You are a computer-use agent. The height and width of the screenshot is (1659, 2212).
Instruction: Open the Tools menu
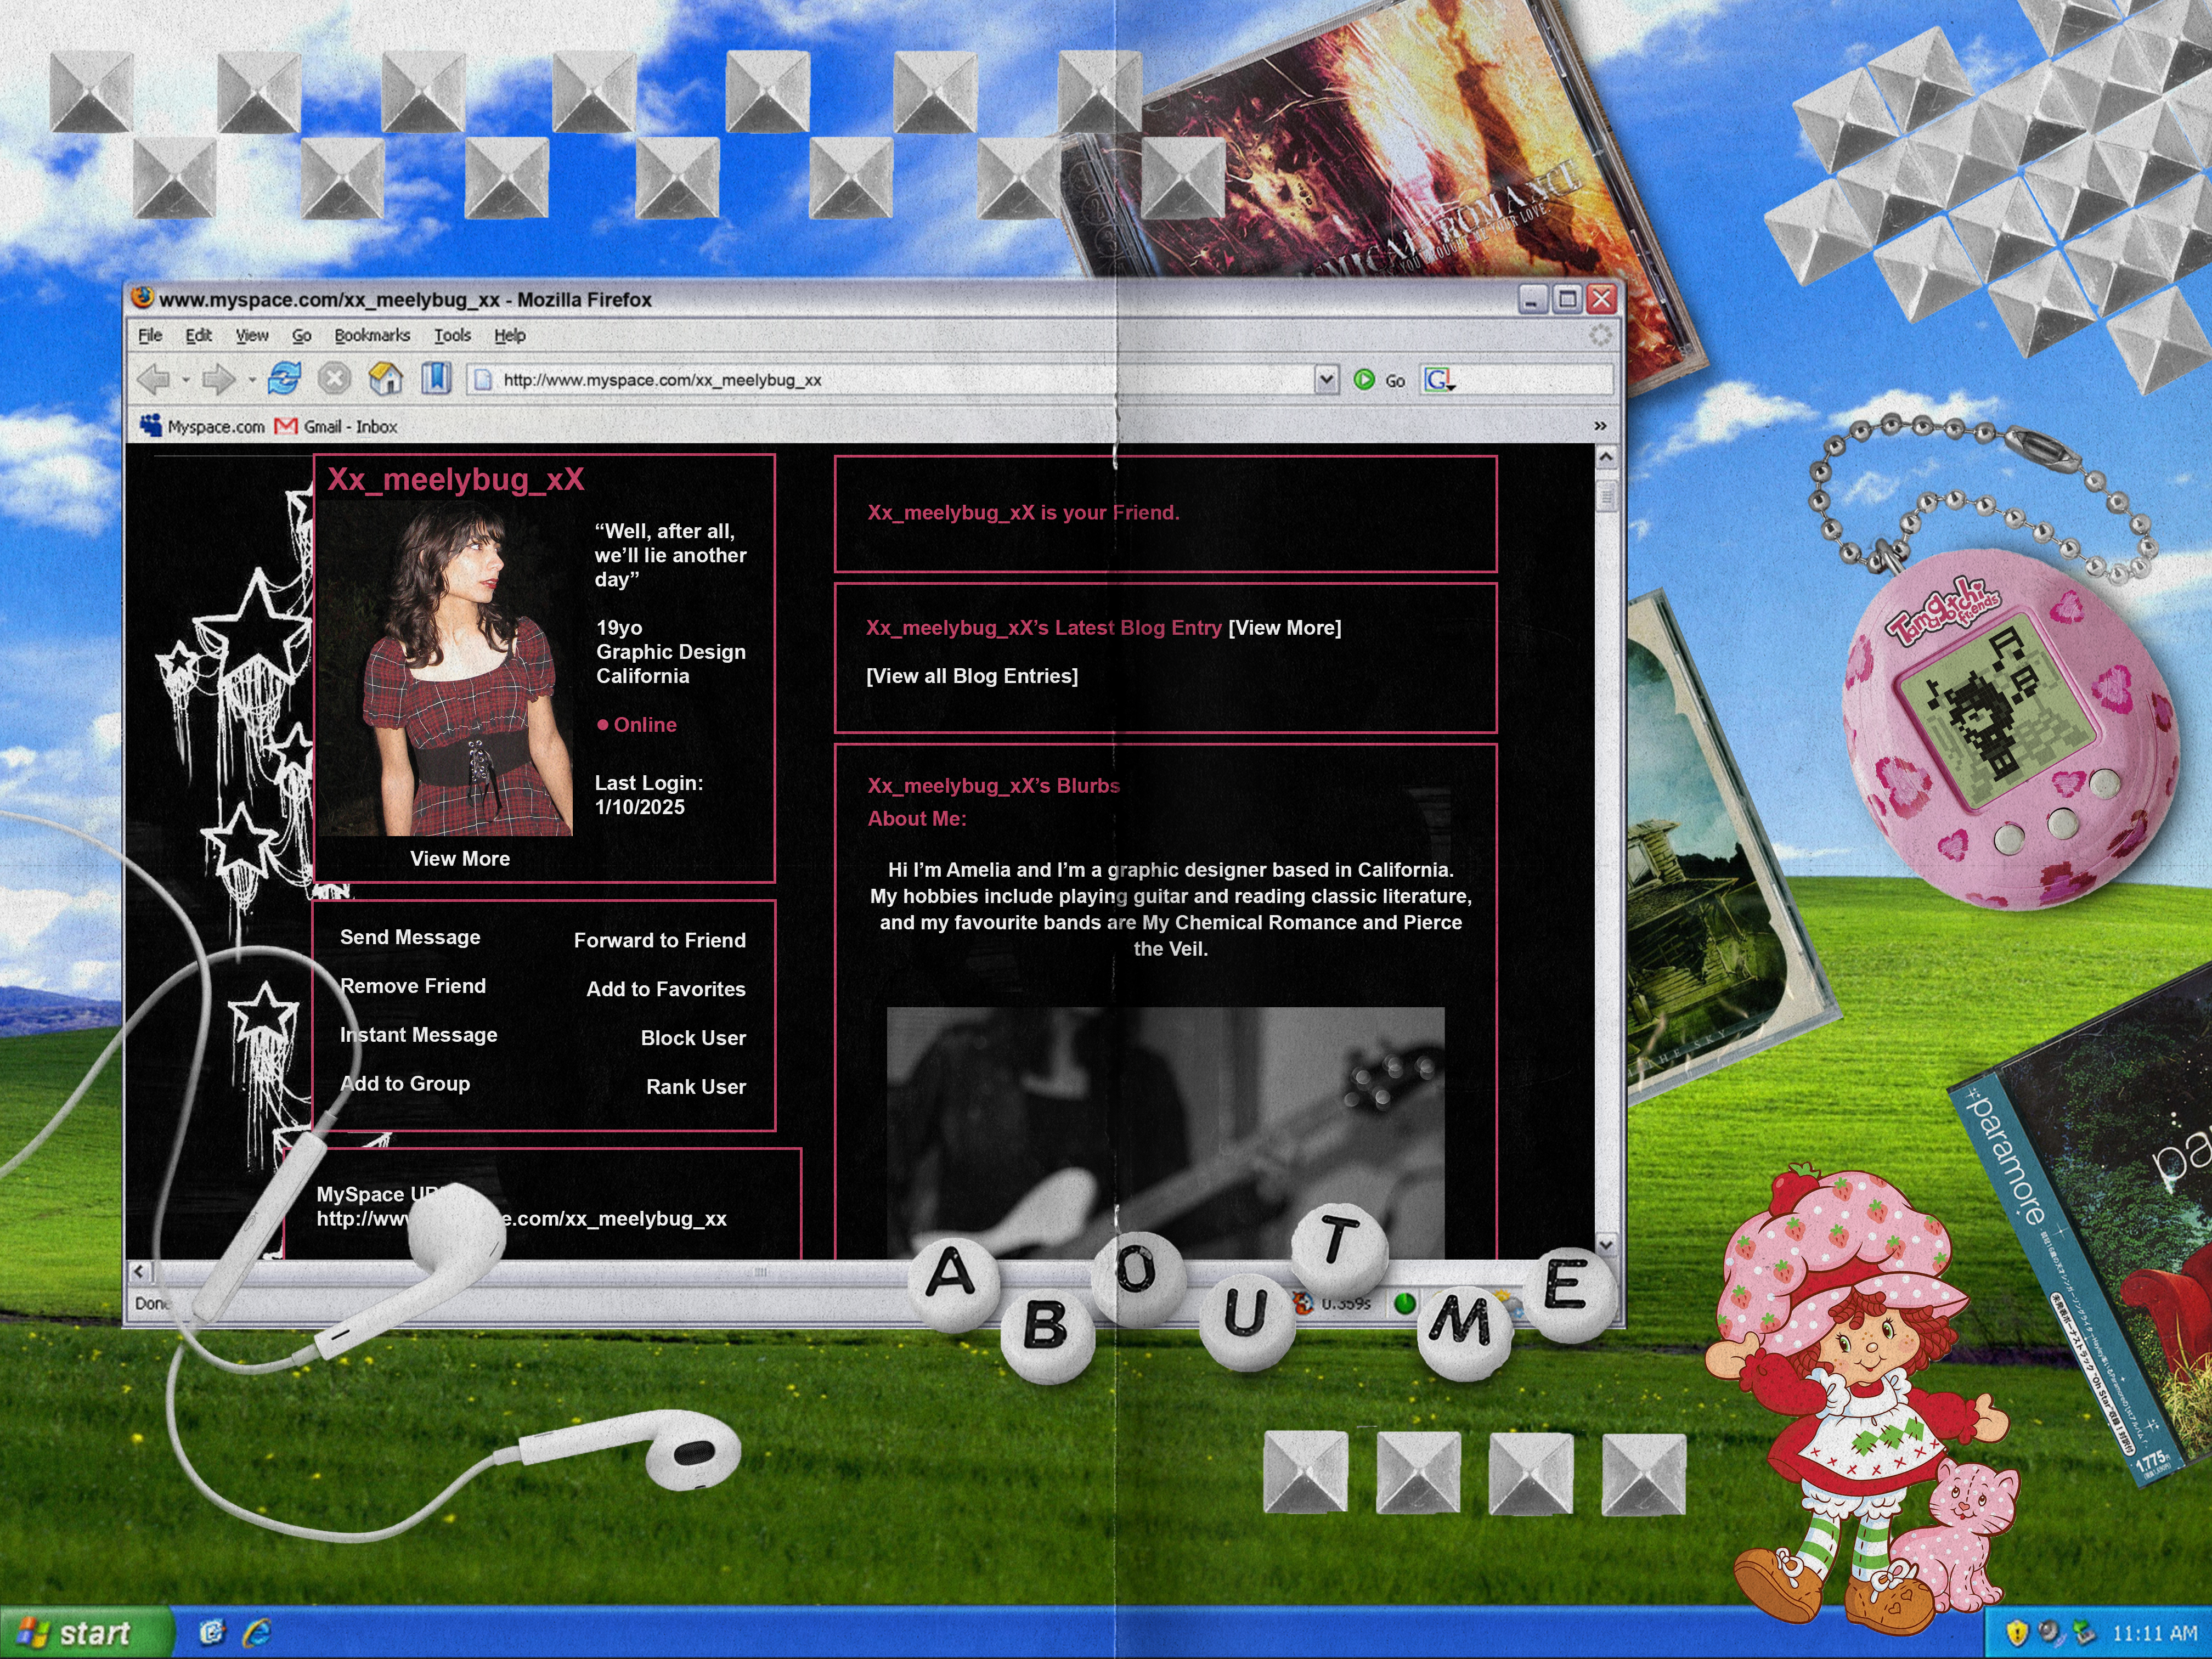(452, 336)
